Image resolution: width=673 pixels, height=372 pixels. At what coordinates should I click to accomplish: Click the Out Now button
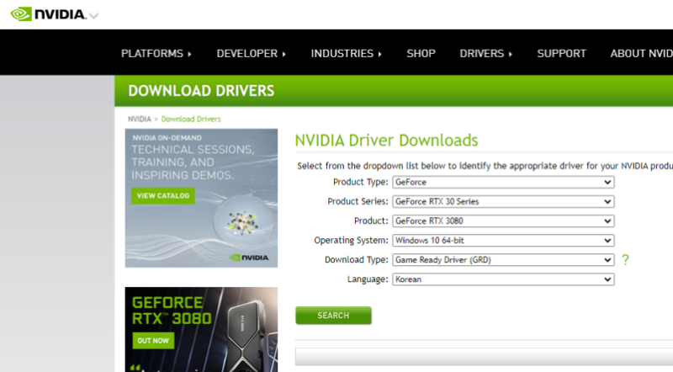tap(153, 341)
